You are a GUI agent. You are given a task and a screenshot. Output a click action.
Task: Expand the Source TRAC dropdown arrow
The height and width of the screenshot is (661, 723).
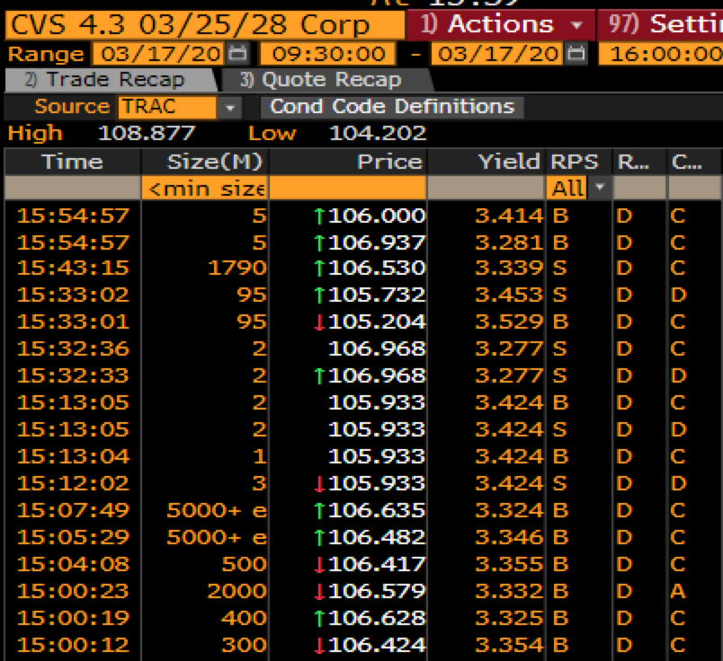[x=230, y=108]
